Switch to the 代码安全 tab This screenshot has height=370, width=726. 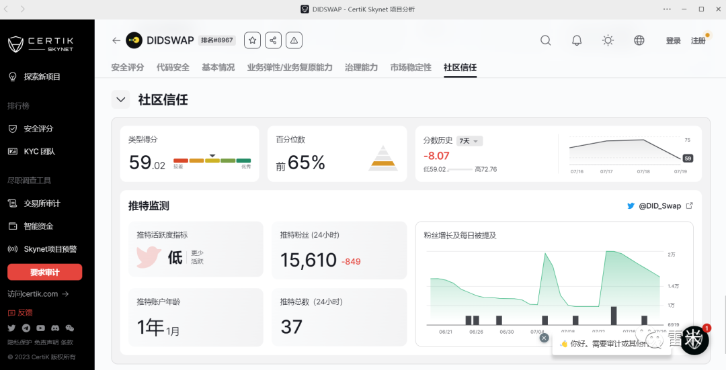click(x=173, y=68)
